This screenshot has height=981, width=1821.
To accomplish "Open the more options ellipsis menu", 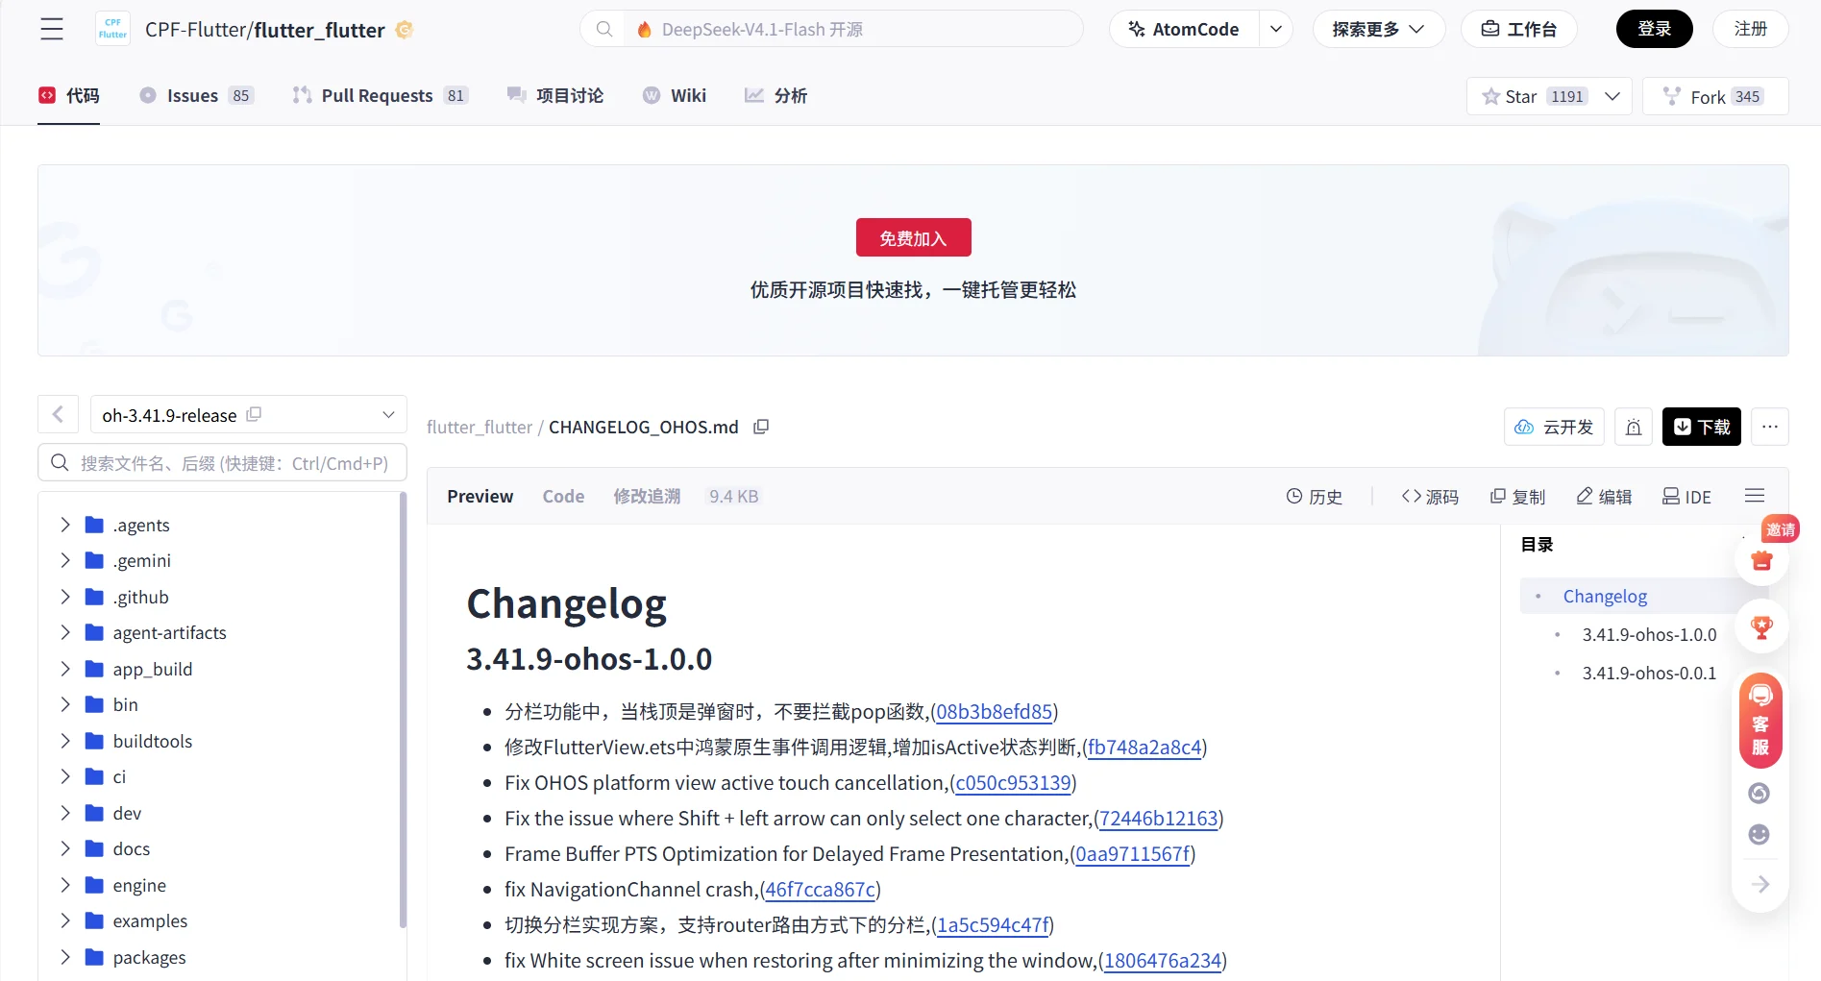I will tap(1770, 427).
